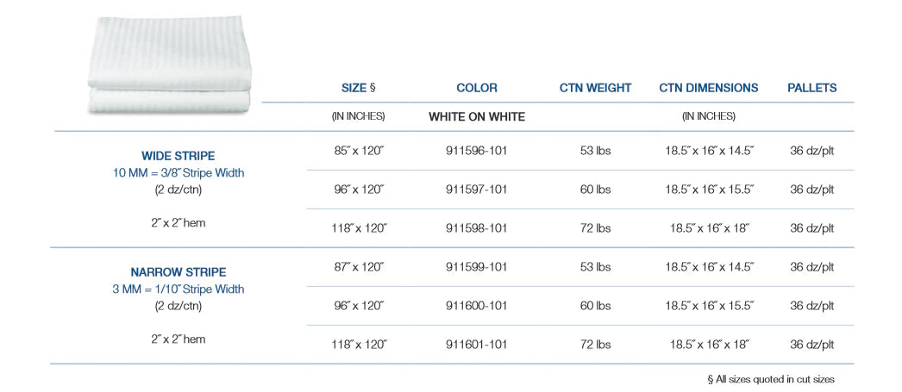Click item number 911601-101
This screenshot has height=392, width=902.
(477, 345)
